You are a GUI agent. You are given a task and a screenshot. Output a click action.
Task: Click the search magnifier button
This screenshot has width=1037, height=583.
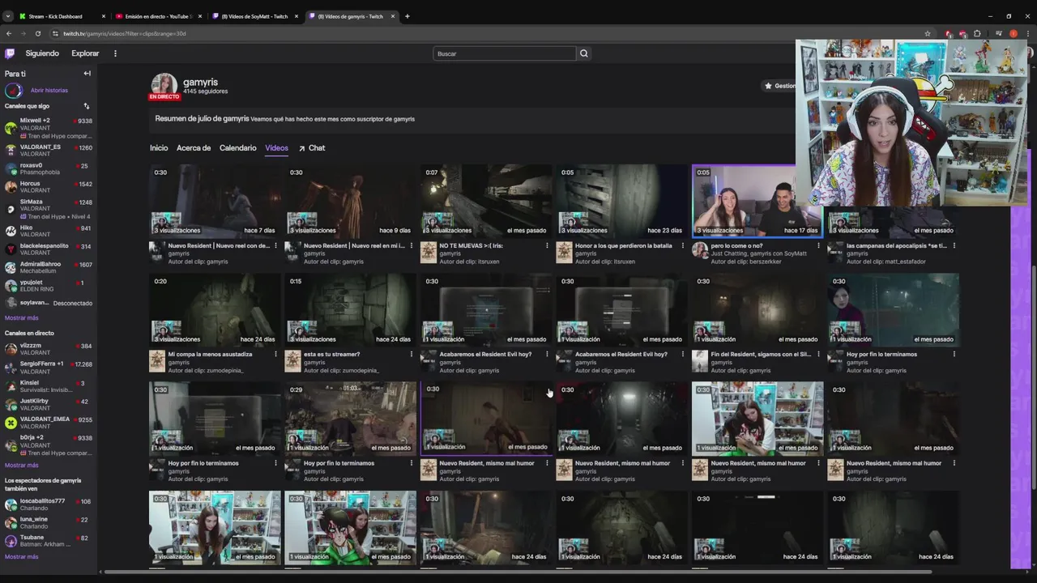coord(583,53)
